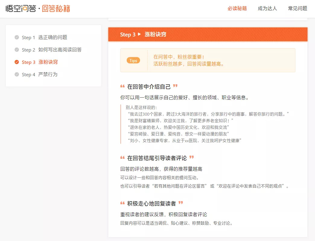Select Step 3 涨粉诀窍 in sidebar
Screen dimensions: 315x241
coord(40,62)
